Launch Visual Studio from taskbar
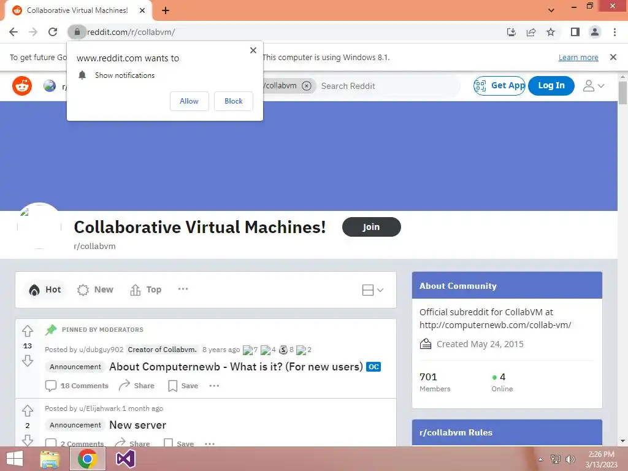The image size is (628, 471). (x=125, y=459)
